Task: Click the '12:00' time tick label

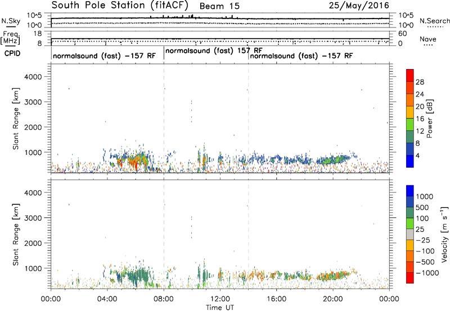Action: point(220,299)
